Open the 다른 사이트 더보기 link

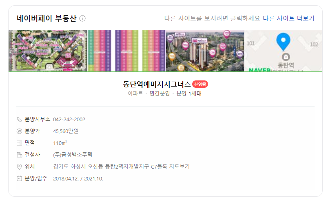click(x=288, y=18)
